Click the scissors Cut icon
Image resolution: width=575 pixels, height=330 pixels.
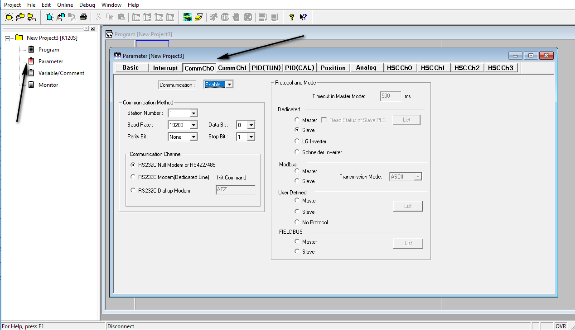(x=98, y=17)
